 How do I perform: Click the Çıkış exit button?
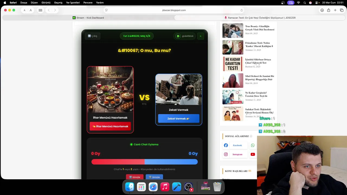[x=92, y=36]
